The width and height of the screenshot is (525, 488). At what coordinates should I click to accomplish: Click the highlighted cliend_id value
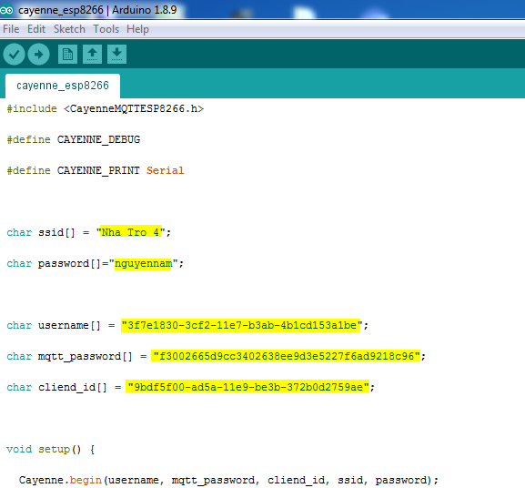click(x=247, y=387)
